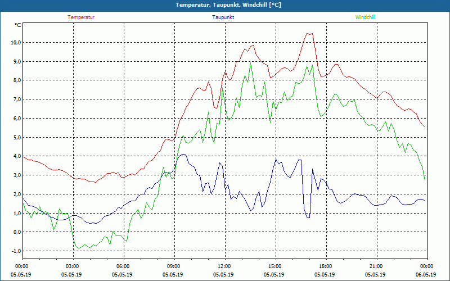
Task: Click the 1,0 y-axis value
Action: click(x=17, y=213)
